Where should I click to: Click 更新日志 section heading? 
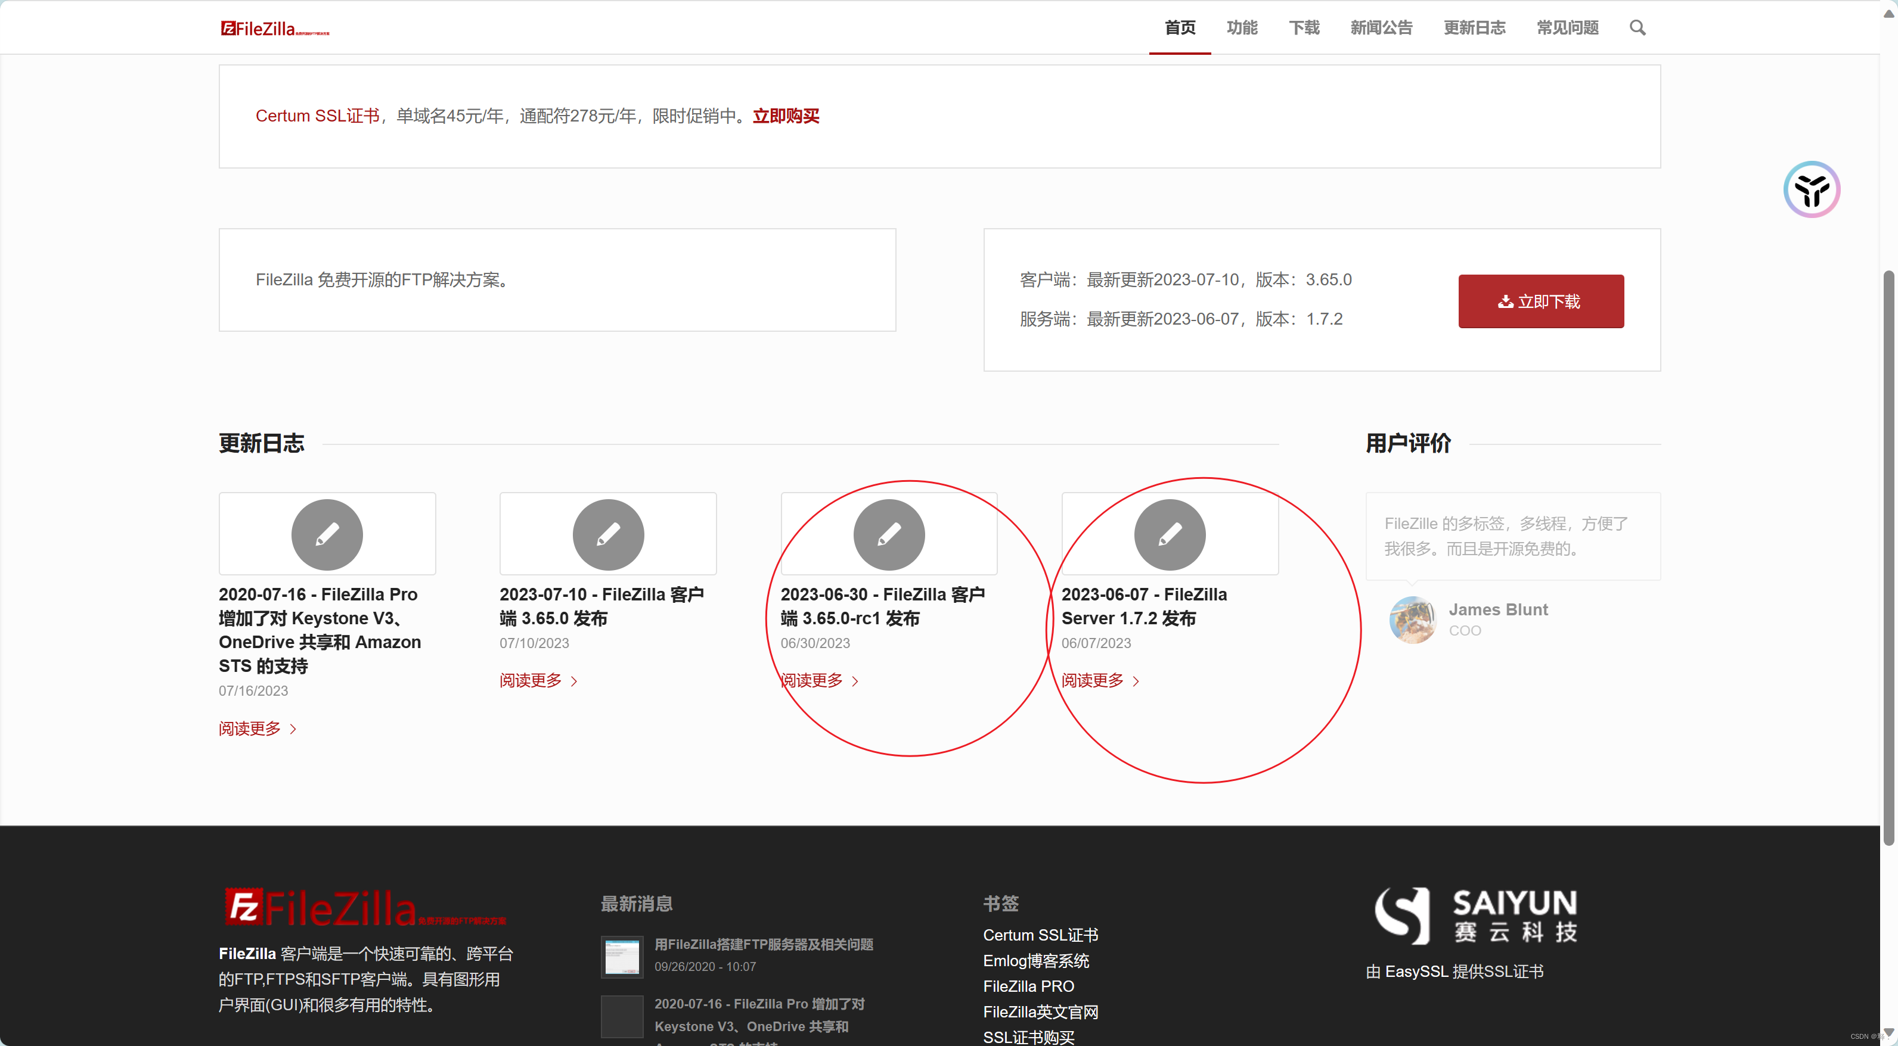pyautogui.click(x=262, y=443)
